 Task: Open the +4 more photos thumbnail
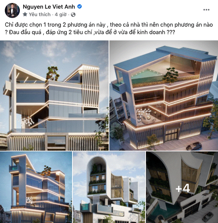(182, 187)
